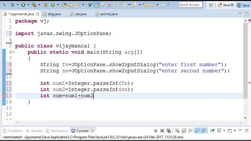The height and width of the screenshot is (141, 251).
Task: Click the red error indicator atop overview ruler
Action: click(x=249, y=20)
